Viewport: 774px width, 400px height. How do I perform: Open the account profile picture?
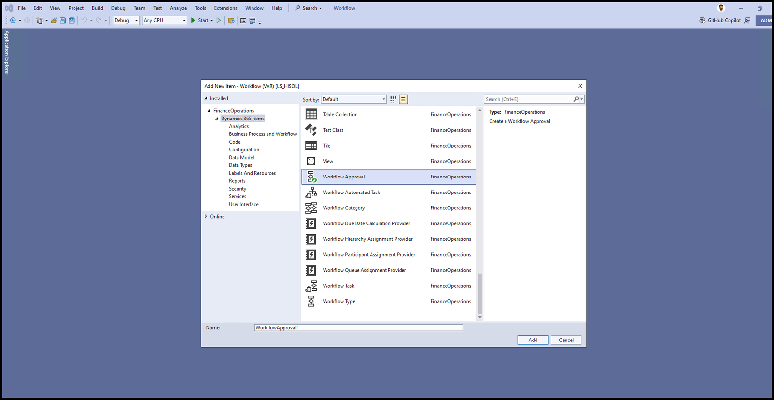721,8
